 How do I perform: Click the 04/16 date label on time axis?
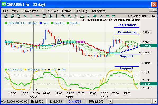tap(105, 97)
